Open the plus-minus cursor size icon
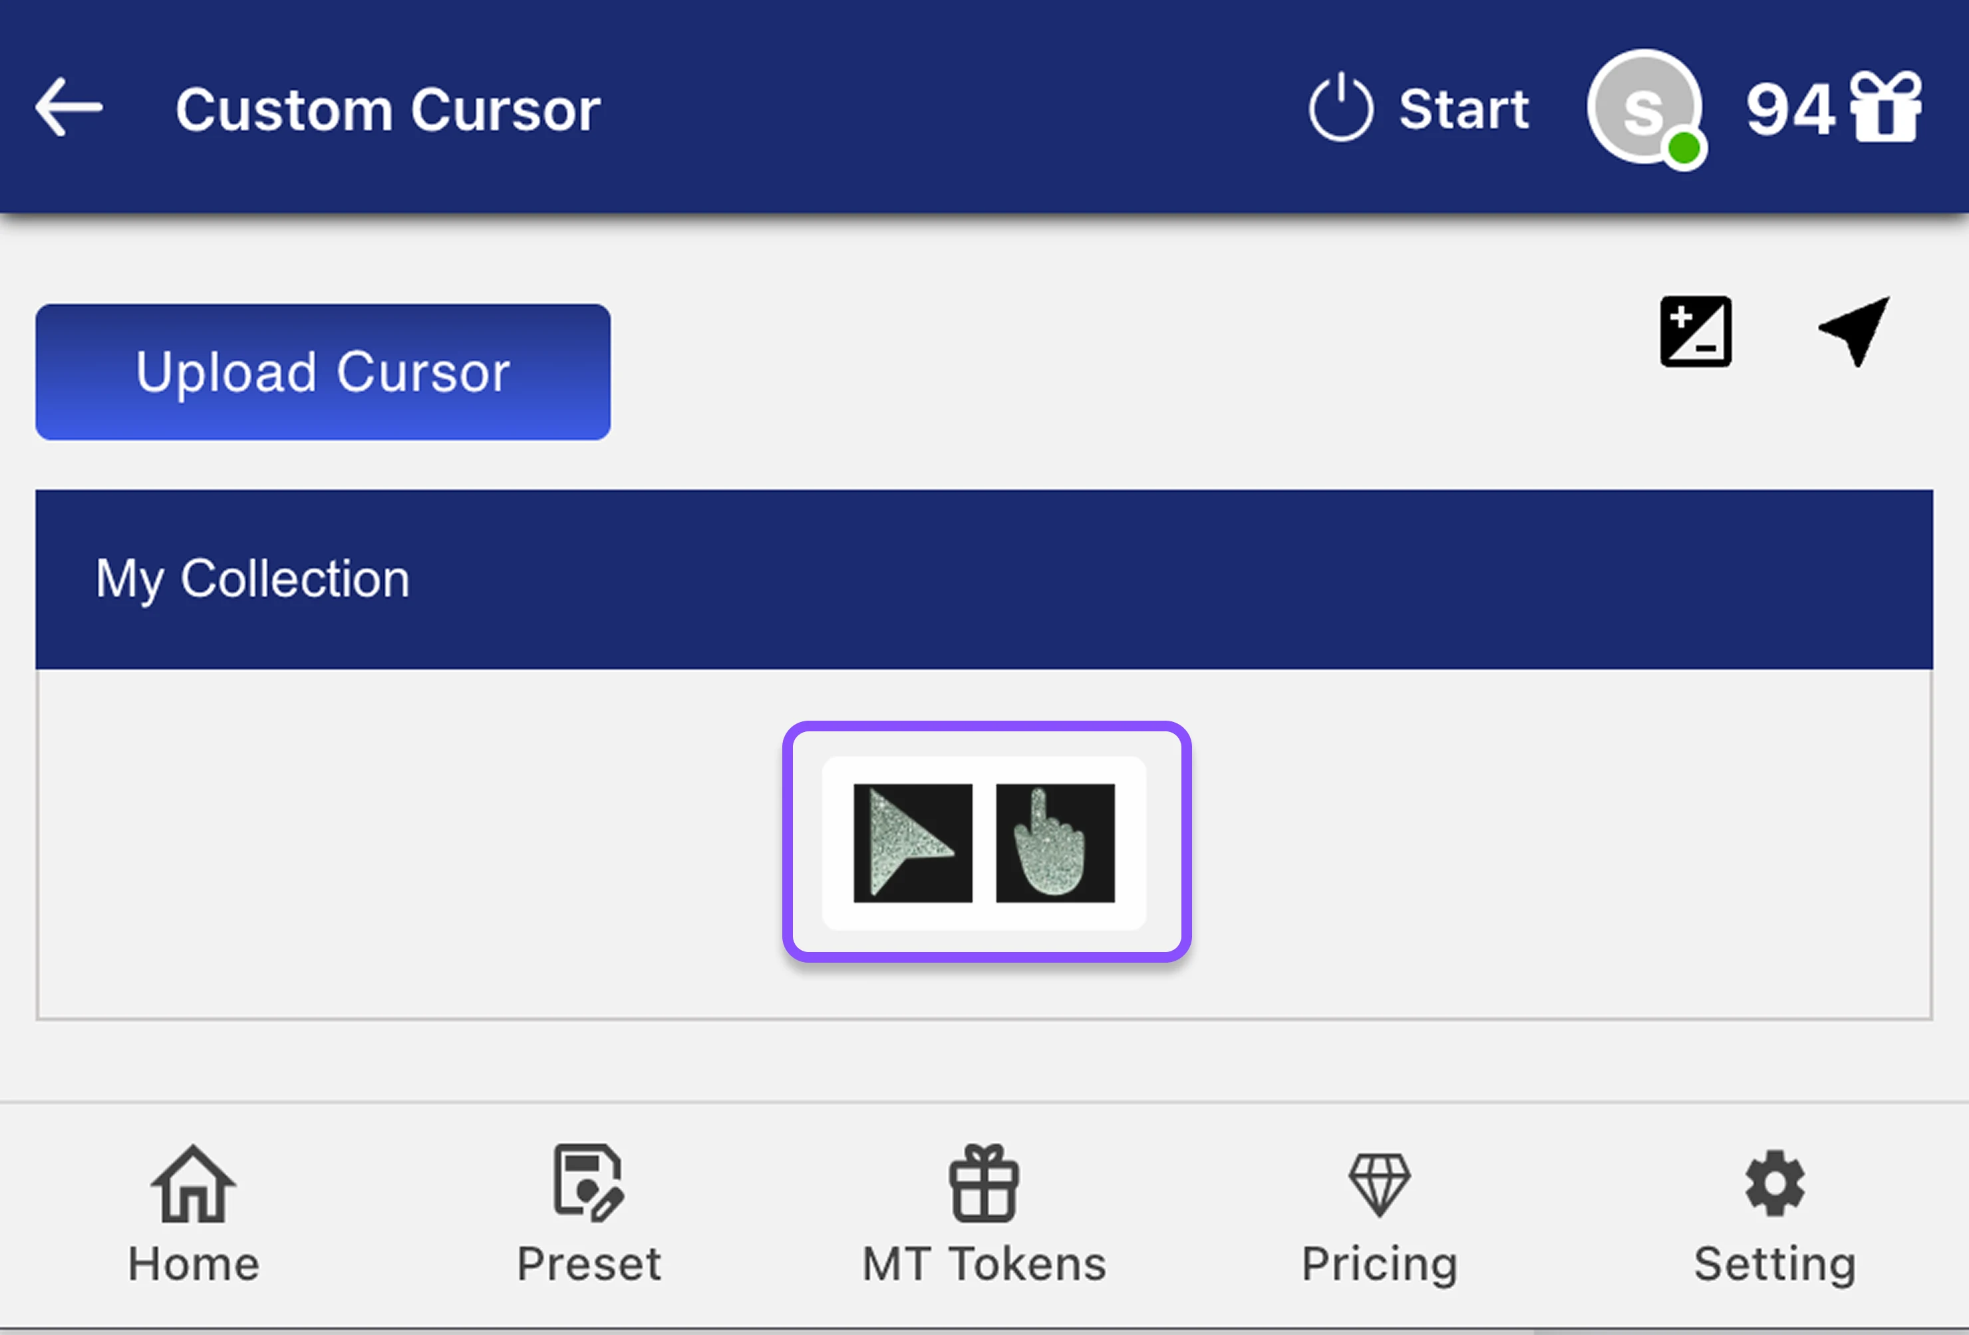 pos(1696,331)
